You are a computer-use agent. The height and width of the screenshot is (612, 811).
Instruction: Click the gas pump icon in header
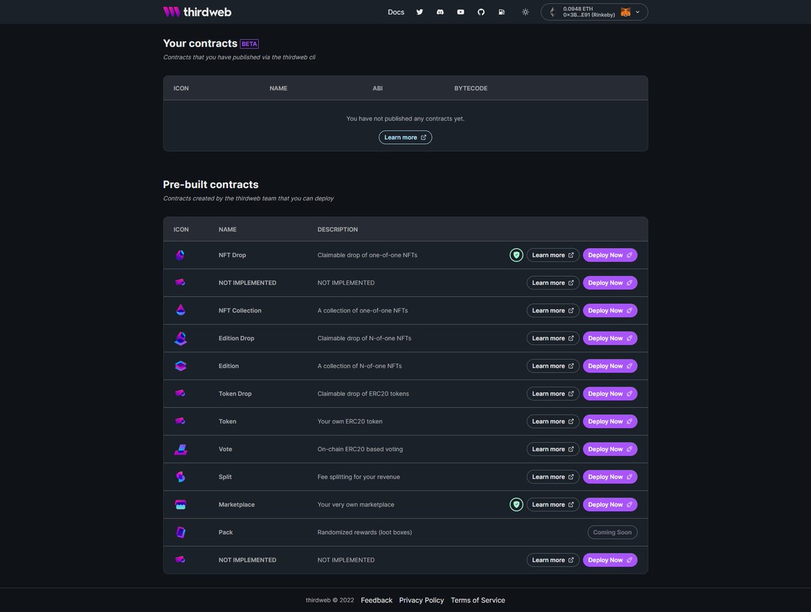coord(501,12)
